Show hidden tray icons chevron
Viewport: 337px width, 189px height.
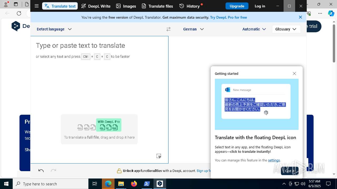tap(284, 184)
